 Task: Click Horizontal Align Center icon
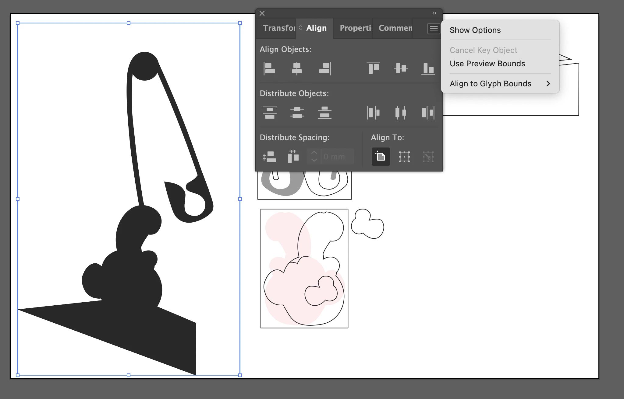coord(297,68)
